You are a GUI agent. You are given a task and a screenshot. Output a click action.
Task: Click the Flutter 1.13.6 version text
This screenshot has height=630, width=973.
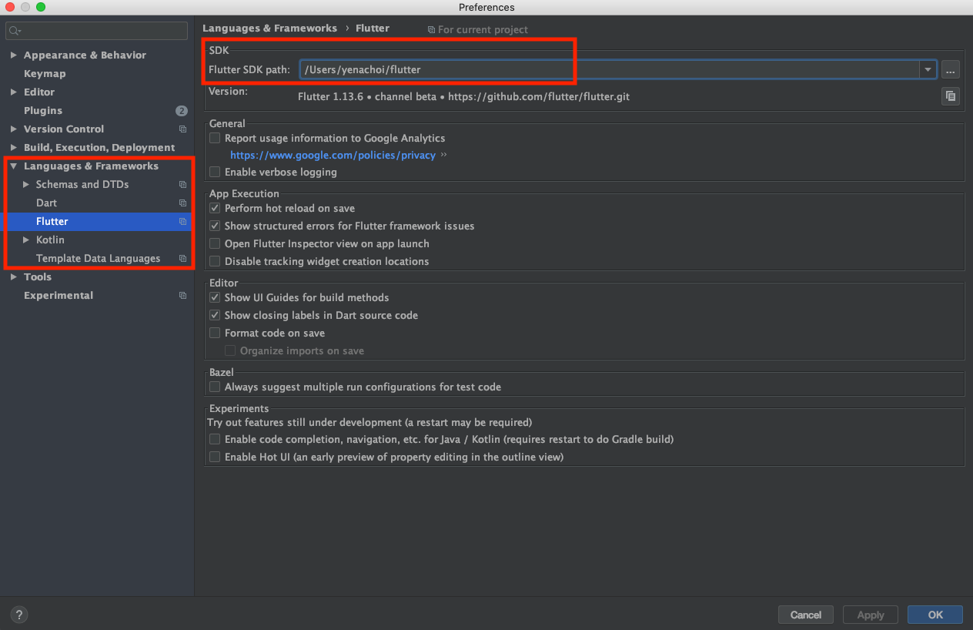463,97
